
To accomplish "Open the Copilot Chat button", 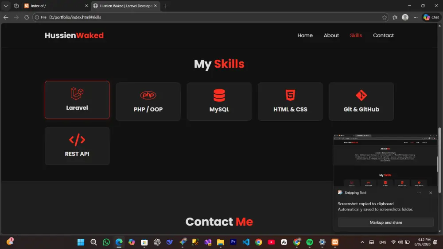I will coord(431,17).
